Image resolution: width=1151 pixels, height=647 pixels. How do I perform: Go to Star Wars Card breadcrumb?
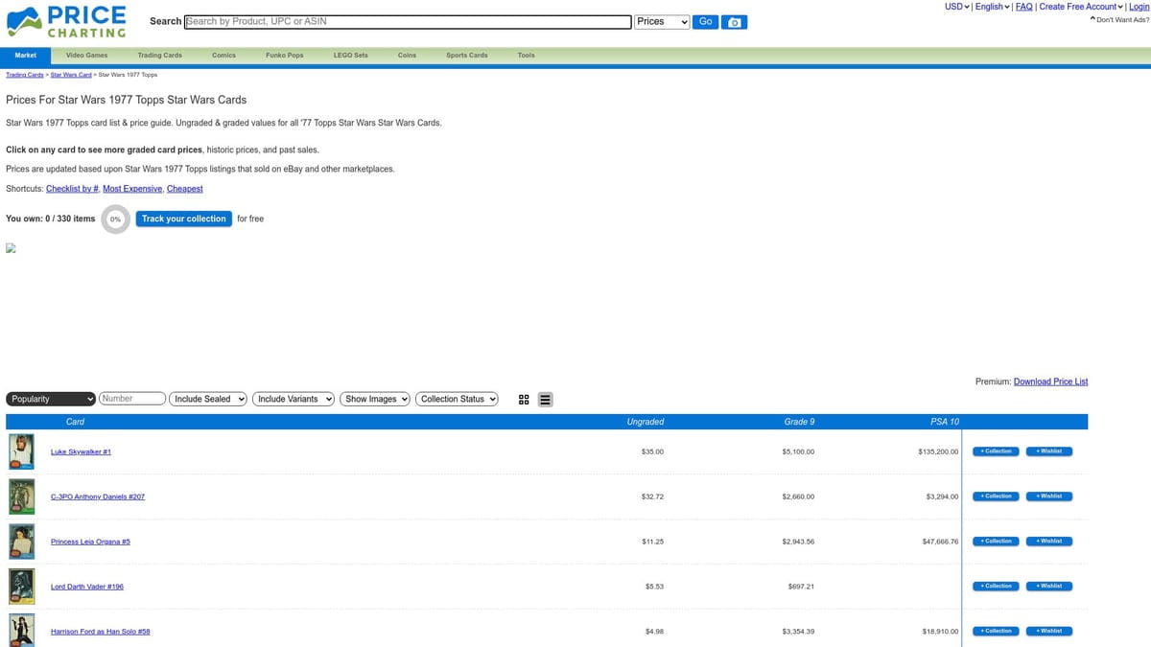pos(71,74)
